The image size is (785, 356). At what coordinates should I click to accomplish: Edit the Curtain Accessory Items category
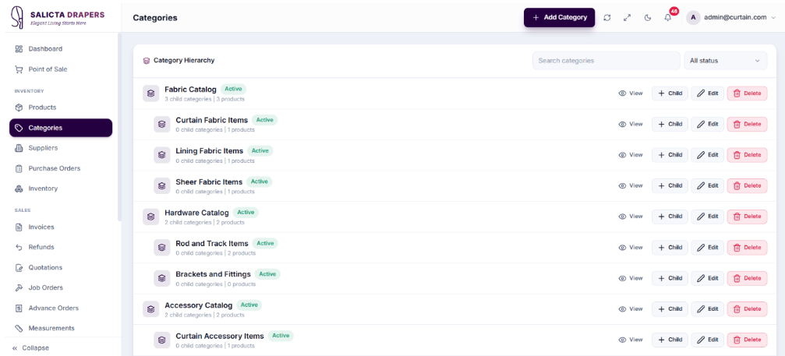click(x=707, y=340)
